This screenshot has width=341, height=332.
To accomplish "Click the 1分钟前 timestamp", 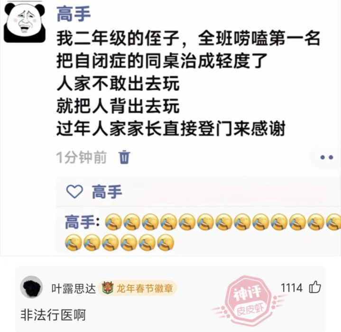I will pyautogui.click(x=82, y=157).
